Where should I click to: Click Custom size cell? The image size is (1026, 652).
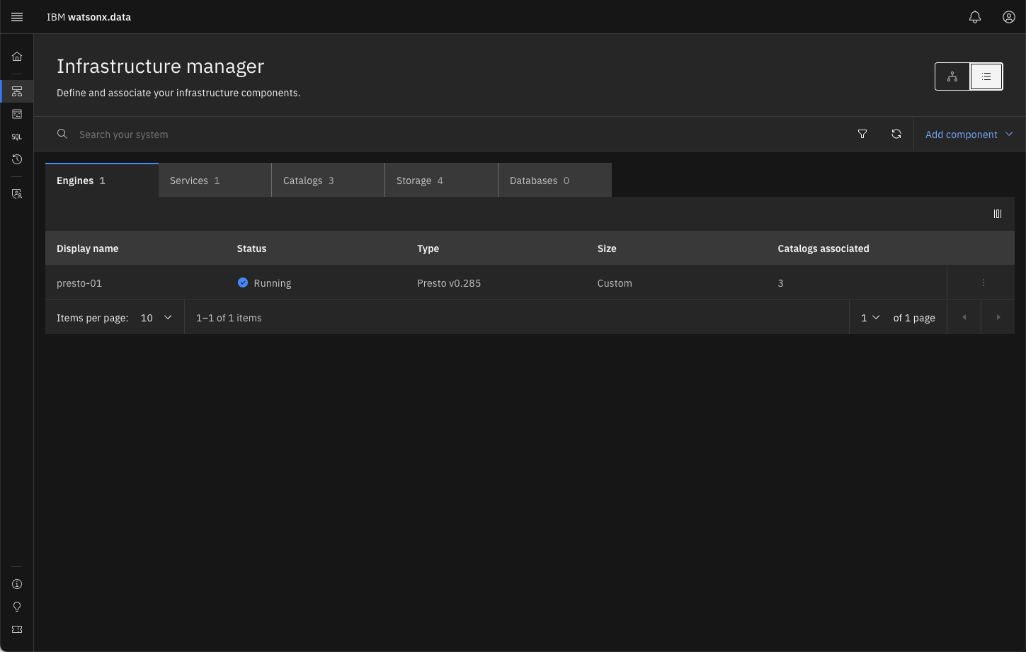615,283
